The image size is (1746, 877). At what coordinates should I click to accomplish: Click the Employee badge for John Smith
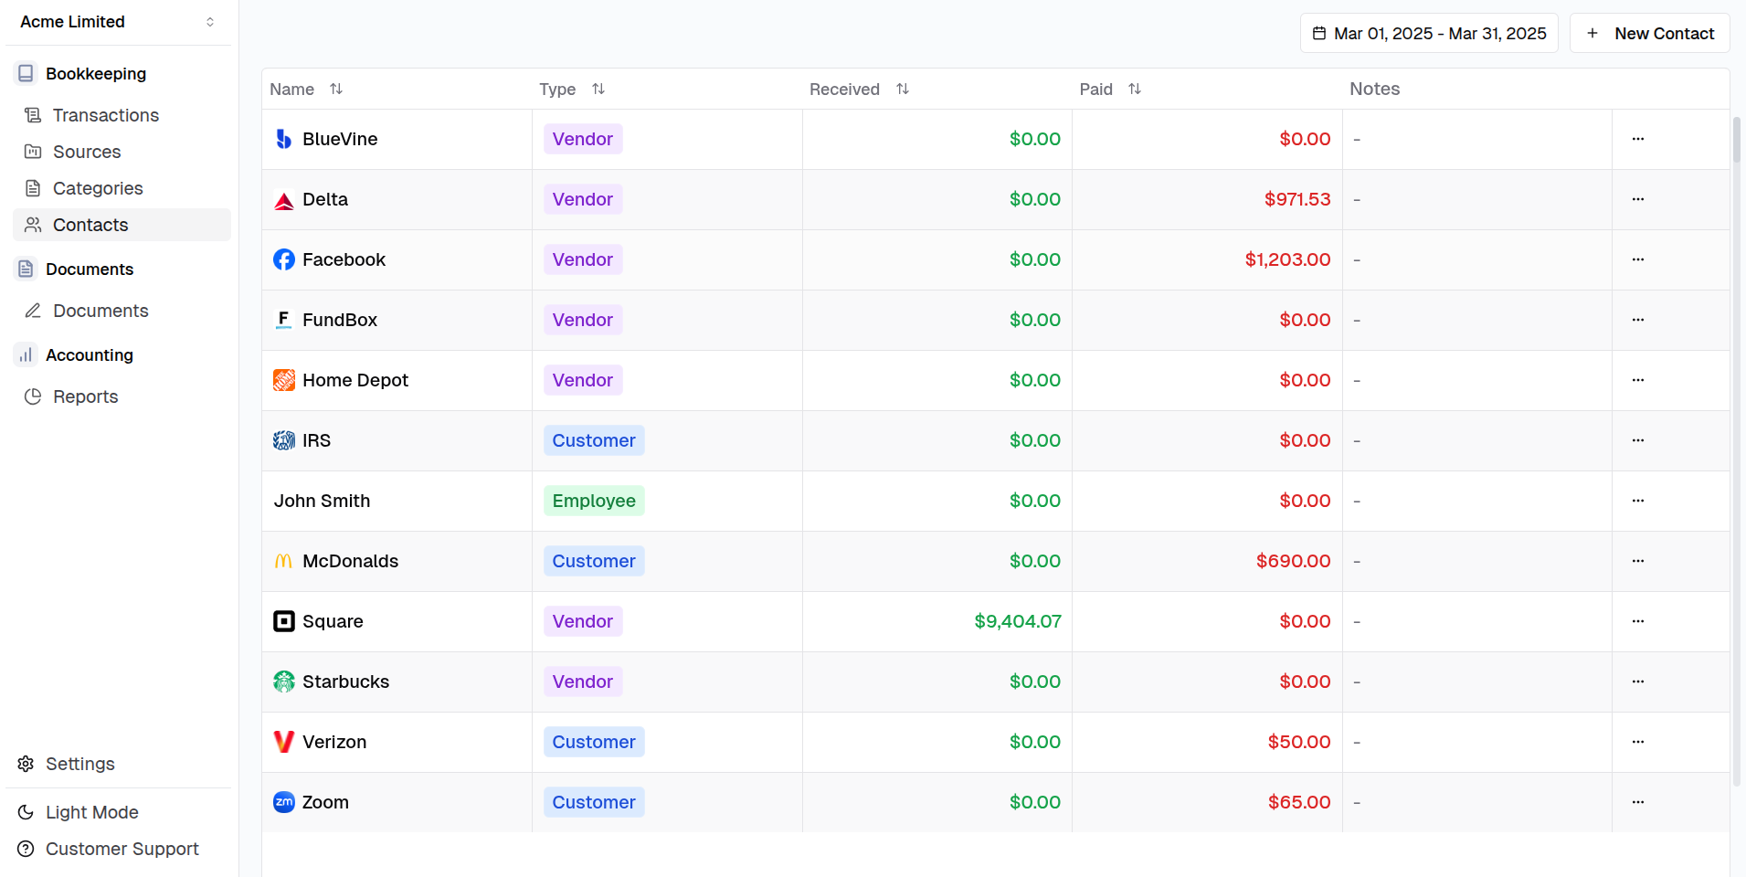click(594, 501)
